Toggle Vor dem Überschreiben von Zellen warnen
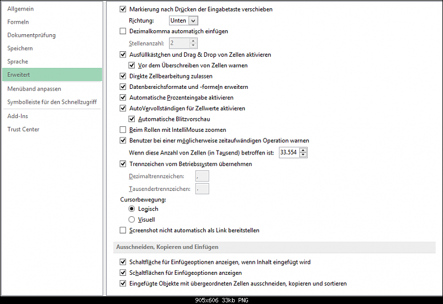 click(x=131, y=65)
